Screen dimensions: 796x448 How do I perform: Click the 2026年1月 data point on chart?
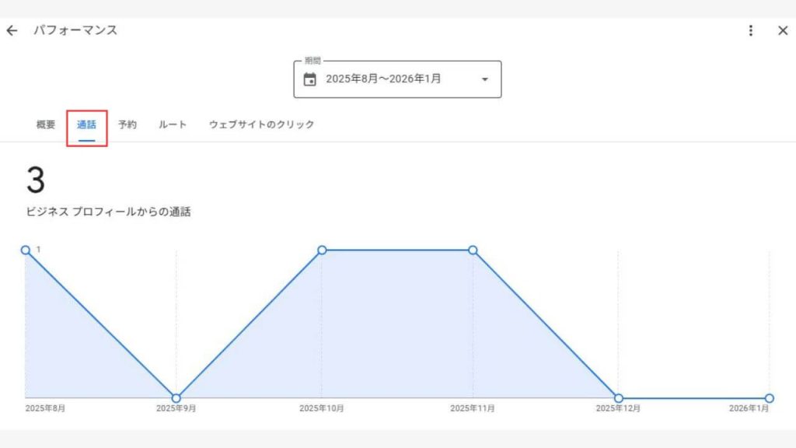(x=769, y=398)
